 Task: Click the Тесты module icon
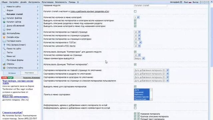(x=4, y=52)
